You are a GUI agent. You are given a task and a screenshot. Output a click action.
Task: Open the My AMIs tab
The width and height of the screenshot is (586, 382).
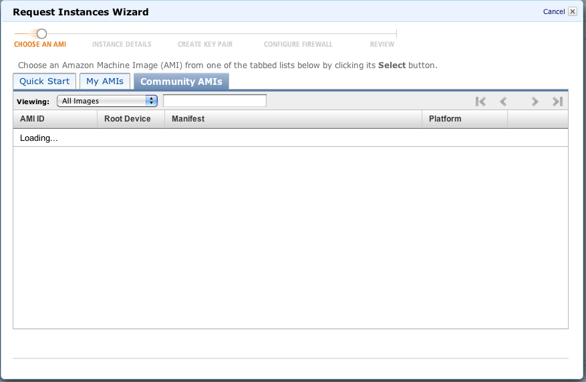(x=105, y=81)
